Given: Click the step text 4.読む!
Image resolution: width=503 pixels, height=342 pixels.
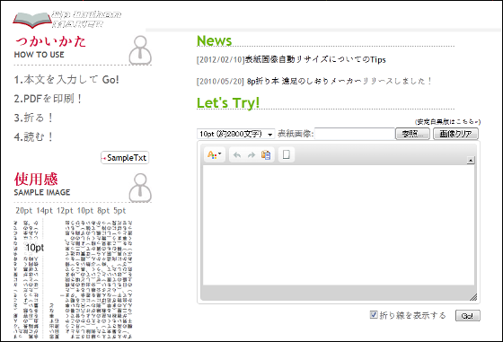Looking at the screenshot, I should coord(33,136).
